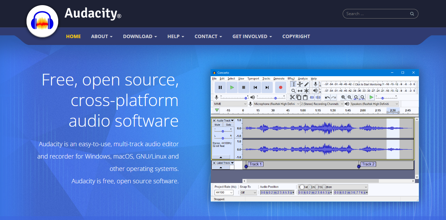This screenshot has height=220, width=446.
Task: Click the Copy icon in edit toolbar
Action: click(299, 97)
